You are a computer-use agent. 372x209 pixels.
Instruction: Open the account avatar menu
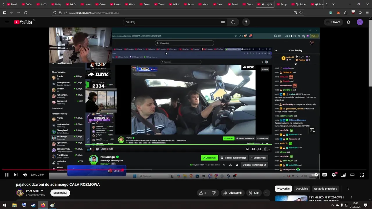click(x=360, y=22)
